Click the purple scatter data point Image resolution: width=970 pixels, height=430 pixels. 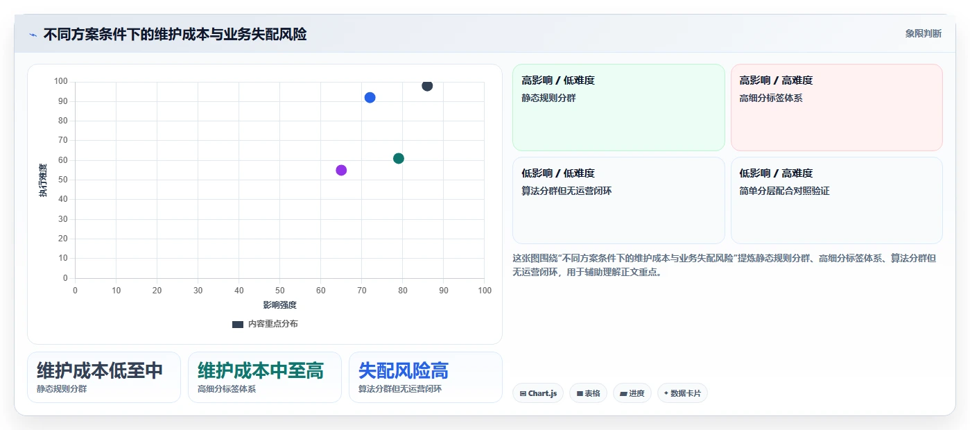(x=341, y=170)
